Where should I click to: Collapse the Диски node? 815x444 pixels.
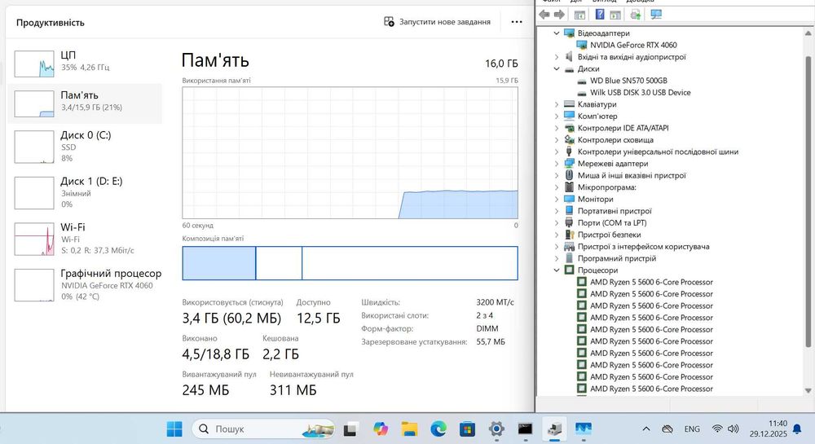click(557, 68)
